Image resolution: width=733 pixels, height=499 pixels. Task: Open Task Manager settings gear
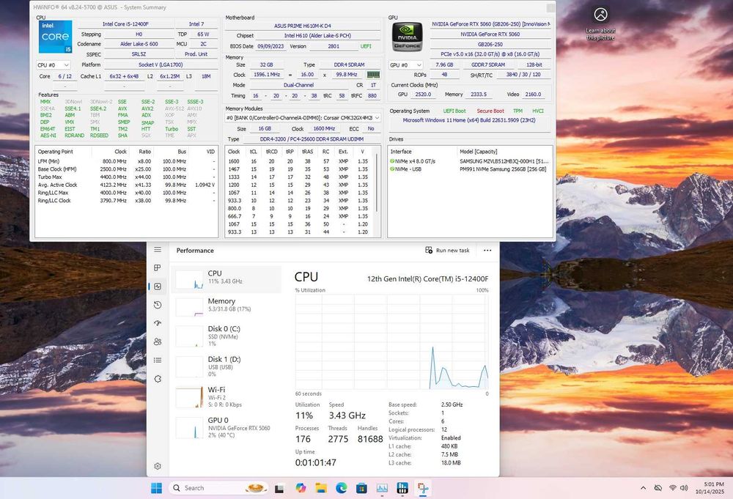(x=158, y=466)
